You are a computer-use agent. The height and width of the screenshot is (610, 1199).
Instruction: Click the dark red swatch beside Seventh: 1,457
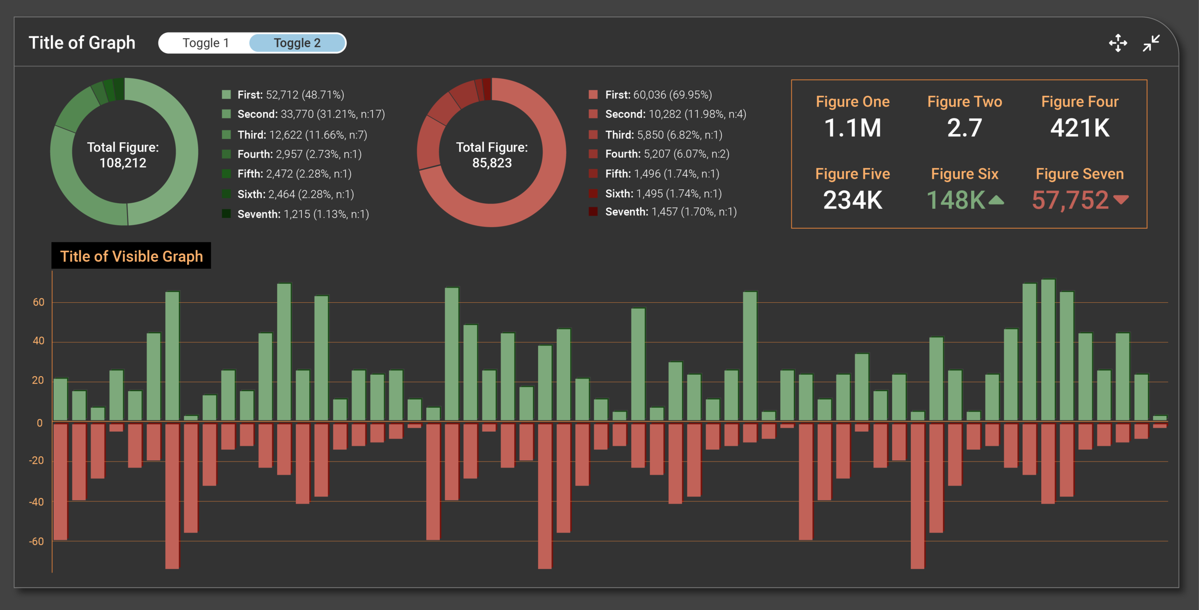click(x=593, y=212)
